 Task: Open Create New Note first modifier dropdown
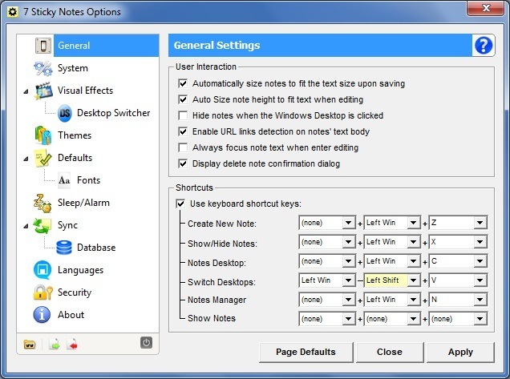point(327,223)
